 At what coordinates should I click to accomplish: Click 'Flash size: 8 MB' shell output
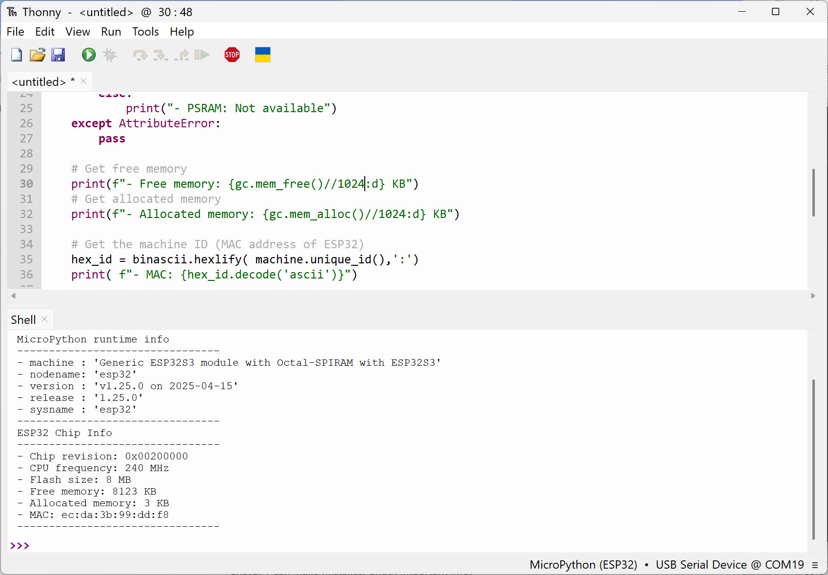tap(74, 480)
